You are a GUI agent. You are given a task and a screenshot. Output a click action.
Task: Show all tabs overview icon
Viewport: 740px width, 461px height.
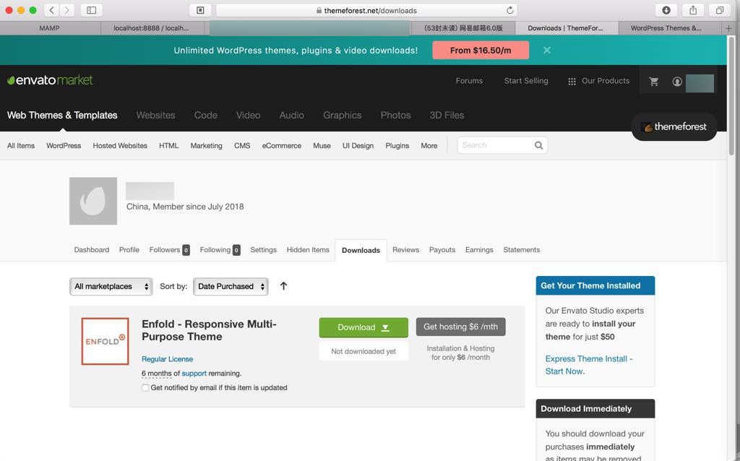coord(720,10)
